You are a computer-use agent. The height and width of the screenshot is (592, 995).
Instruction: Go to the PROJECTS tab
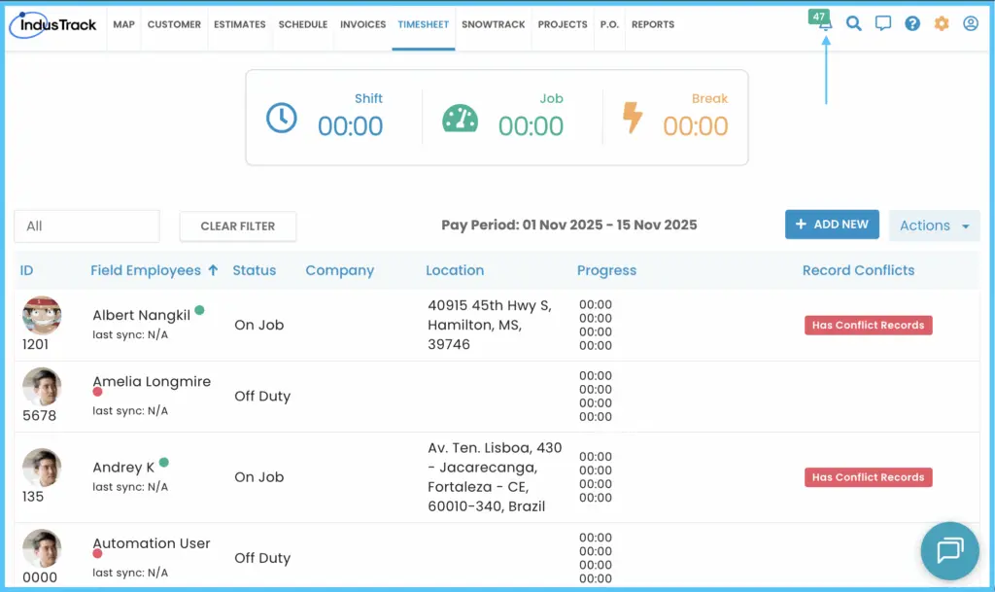click(563, 24)
